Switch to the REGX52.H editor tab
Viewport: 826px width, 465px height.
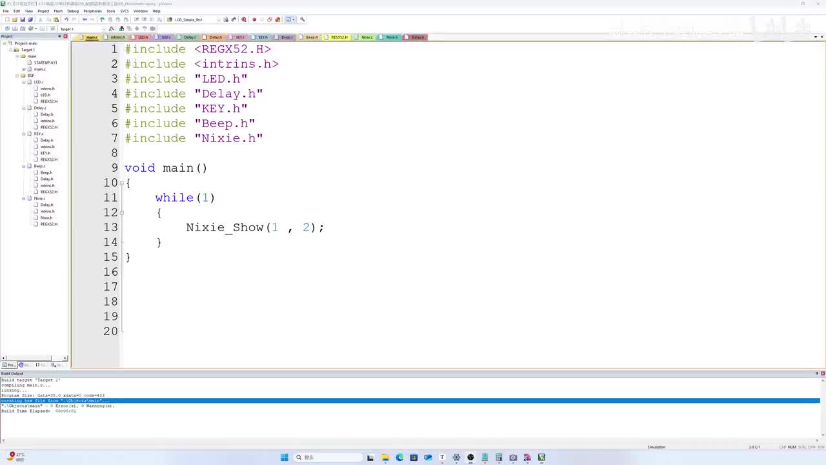(x=338, y=37)
